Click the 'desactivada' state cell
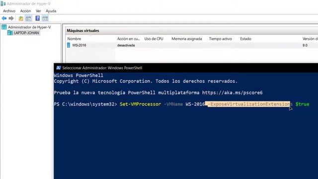The height and width of the screenshot is (179, 318). tap(126, 45)
